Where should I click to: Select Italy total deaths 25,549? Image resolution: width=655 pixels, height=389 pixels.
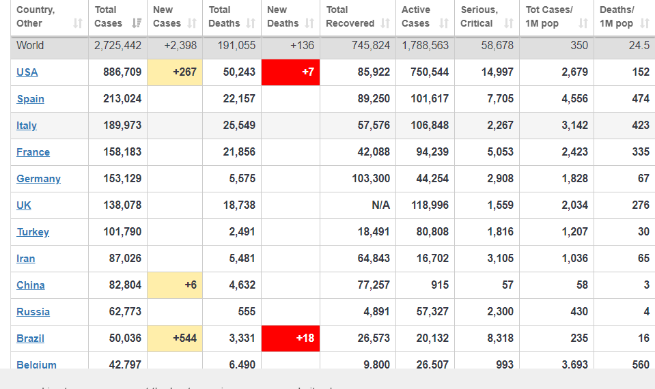(239, 126)
